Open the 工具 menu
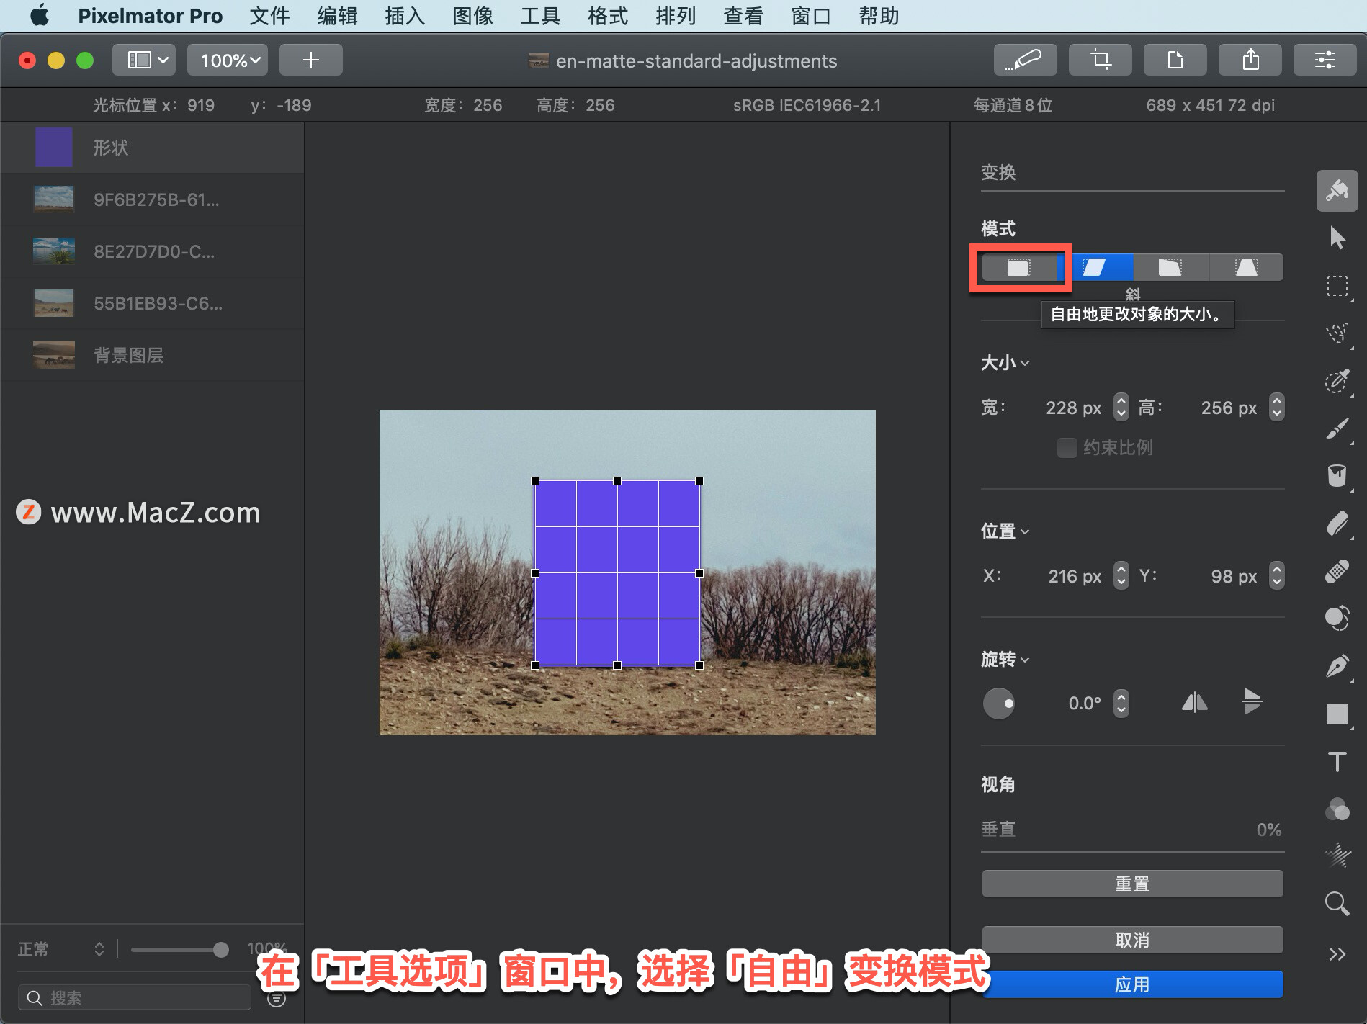 pos(540,16)
